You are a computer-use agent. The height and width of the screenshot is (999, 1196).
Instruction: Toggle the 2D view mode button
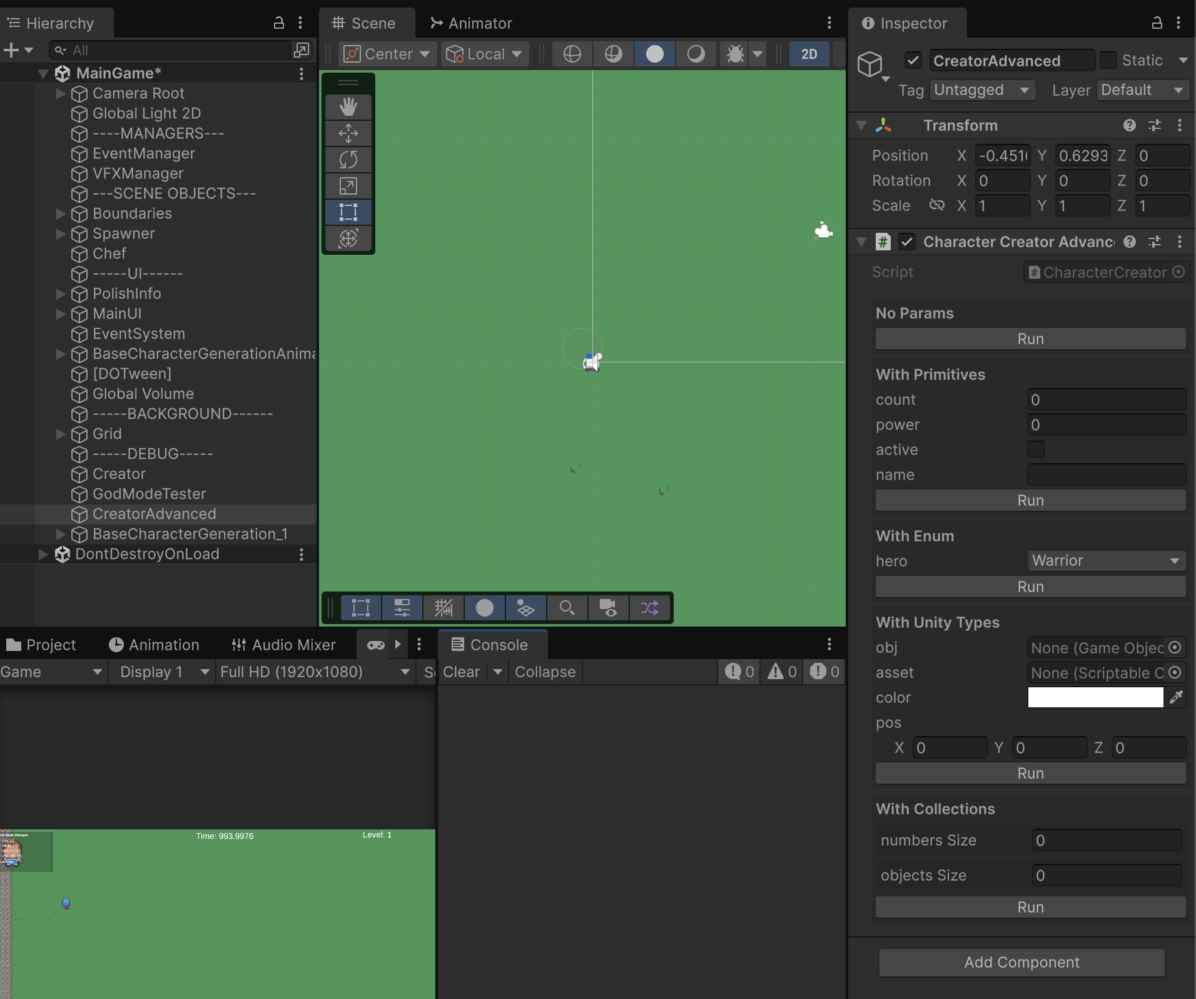click(x=809, y=54)
